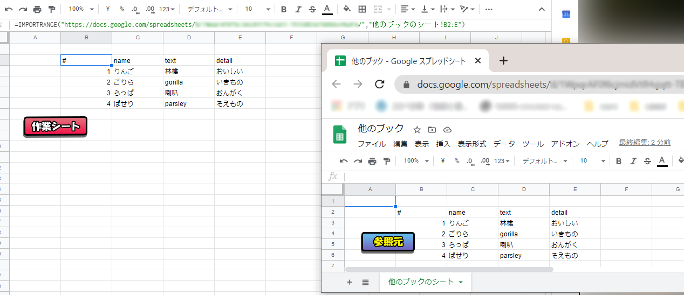Pick text color in the 他のブック toolbar
The height and width of the screenshot is (295, 684).
[662, 160]
